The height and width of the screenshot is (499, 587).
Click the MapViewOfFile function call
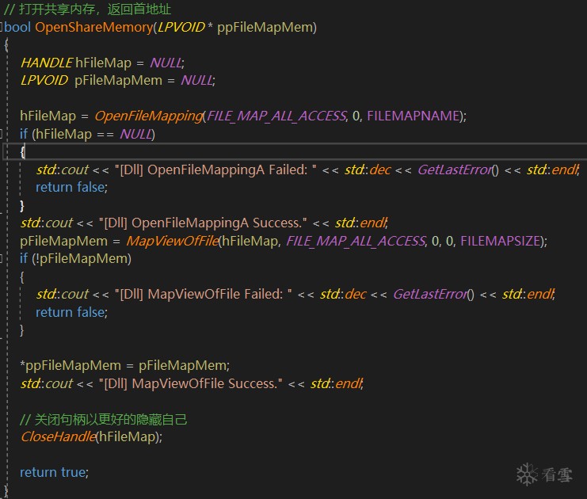coord(173,241)
